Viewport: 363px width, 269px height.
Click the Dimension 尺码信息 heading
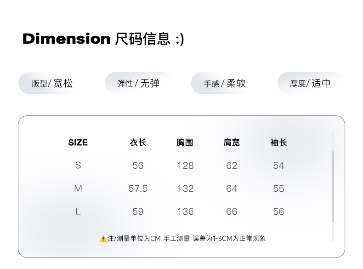point(103,39)
